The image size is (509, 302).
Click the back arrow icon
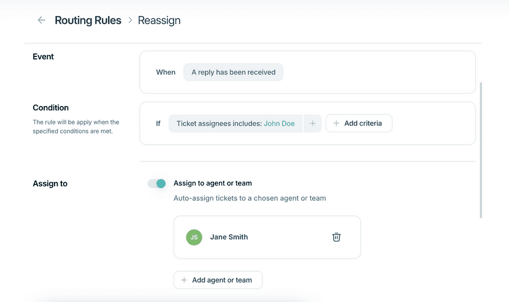(x=41, y=20)
